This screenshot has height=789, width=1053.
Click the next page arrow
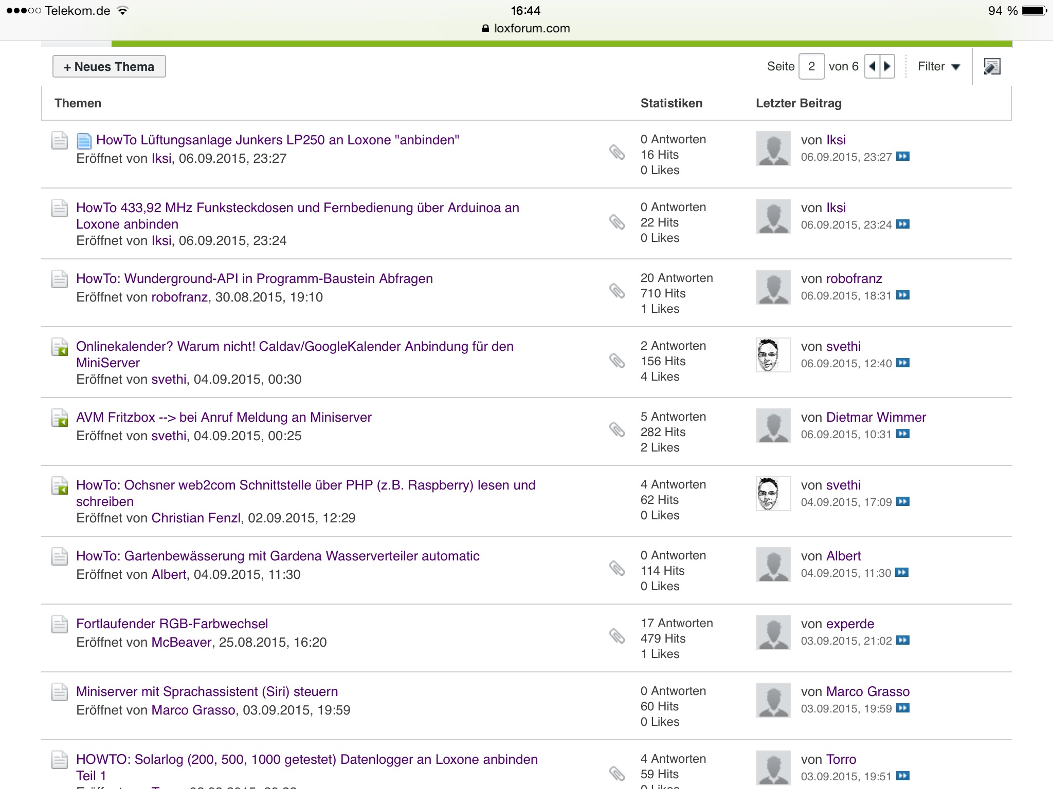pos(887,66)
